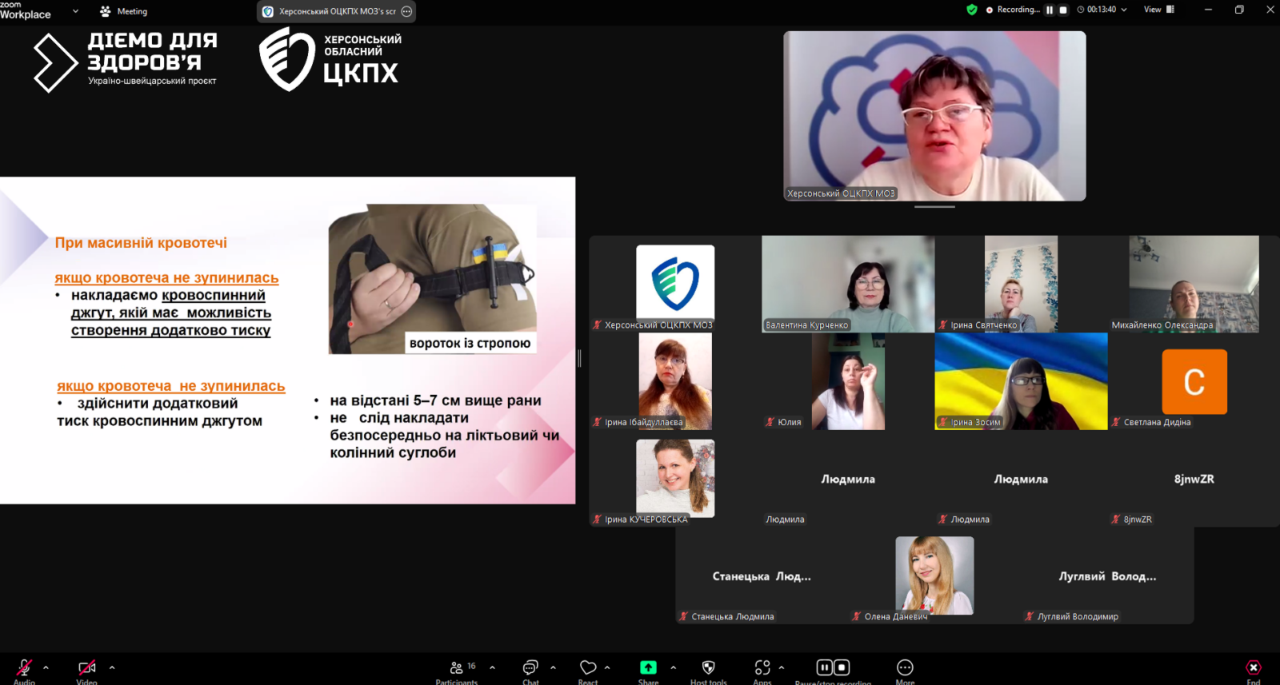This screenshot has height=685, width=1280.
Task: Open the Participants panel
Action: 457,668
